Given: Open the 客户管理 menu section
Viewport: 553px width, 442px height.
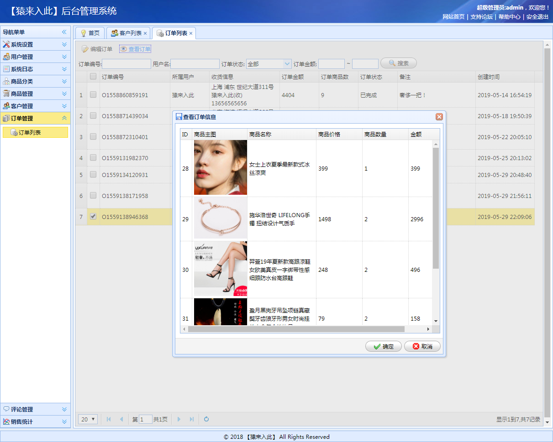Looking at the screenshot, I should (35, 106).
